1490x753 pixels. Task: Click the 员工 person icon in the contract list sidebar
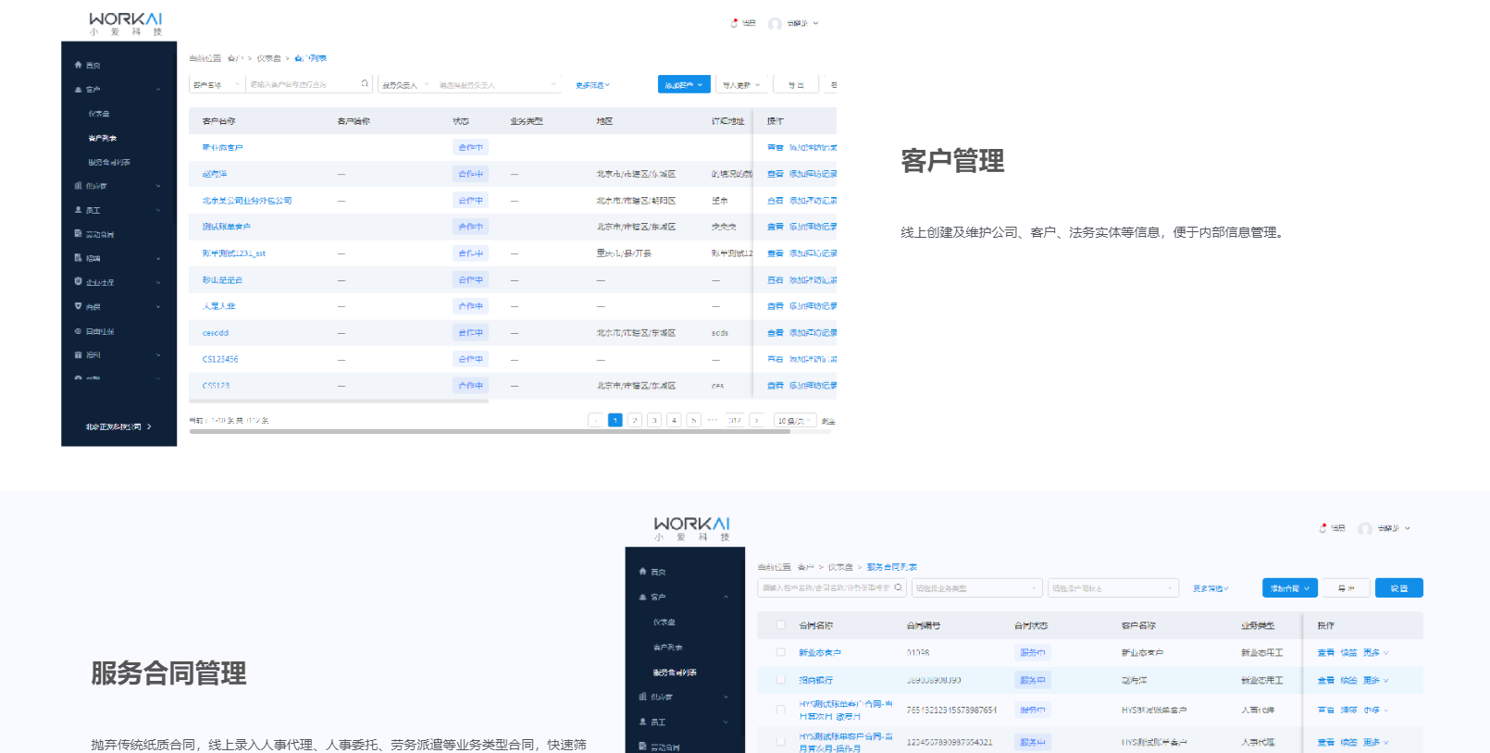click(642, 721)
